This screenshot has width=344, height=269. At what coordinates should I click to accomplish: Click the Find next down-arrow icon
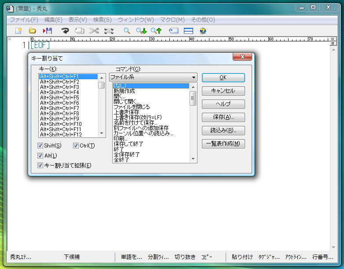[142, 31]
